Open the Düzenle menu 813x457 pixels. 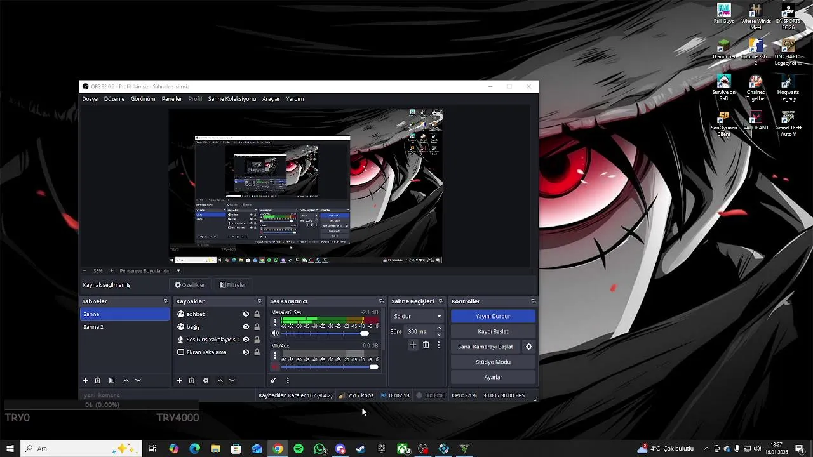(114, 99)
